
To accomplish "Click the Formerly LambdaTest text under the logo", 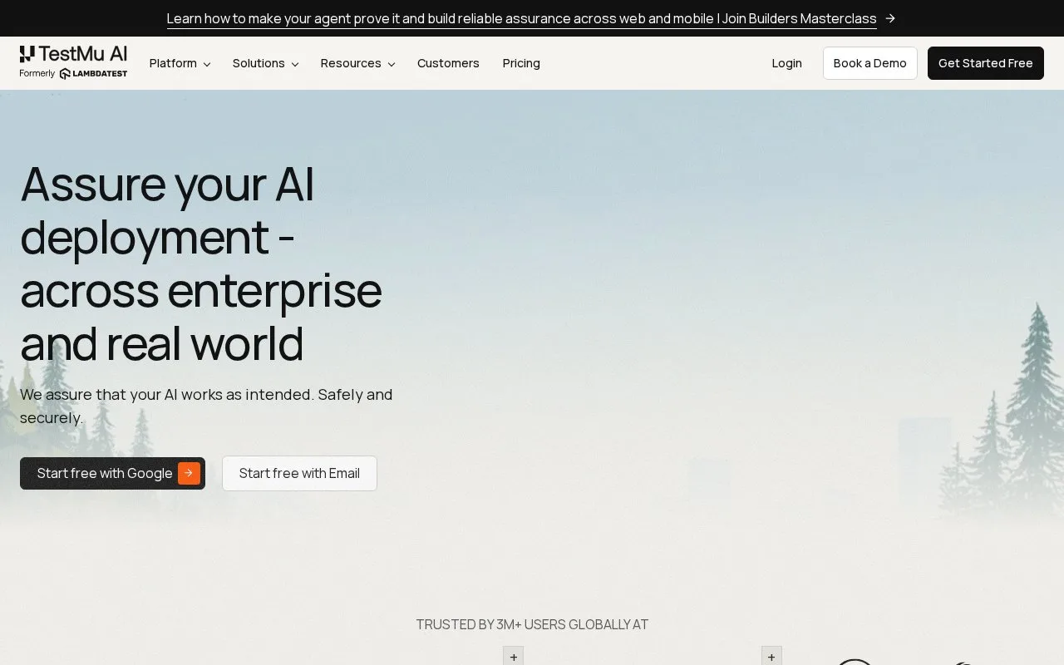I will [73, 73].
